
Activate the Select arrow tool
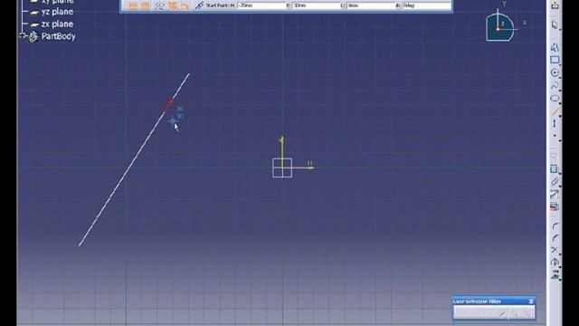(555, 24)
